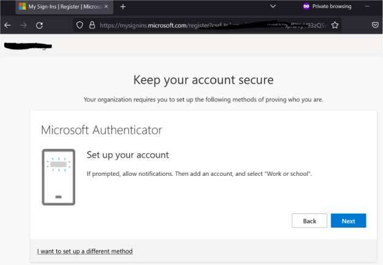Expand the list all tabs chevron
This screenshot has width=383, height=265.
tap(272, 6)
